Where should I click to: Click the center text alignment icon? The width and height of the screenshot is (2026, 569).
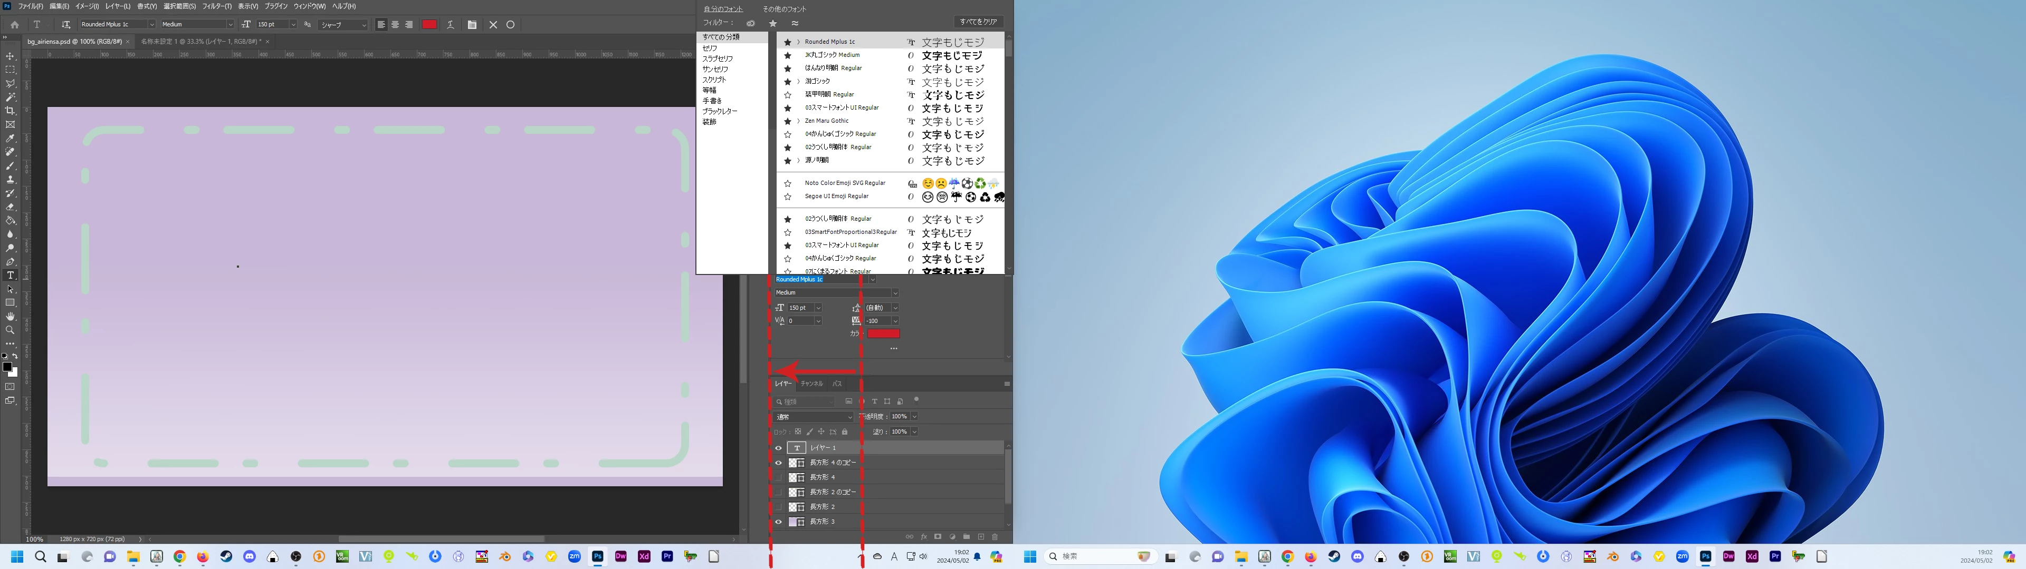click(395, 24)
